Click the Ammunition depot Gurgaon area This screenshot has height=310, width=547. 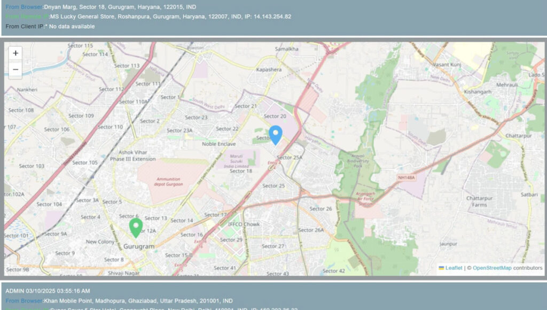(x=169, y=181)
